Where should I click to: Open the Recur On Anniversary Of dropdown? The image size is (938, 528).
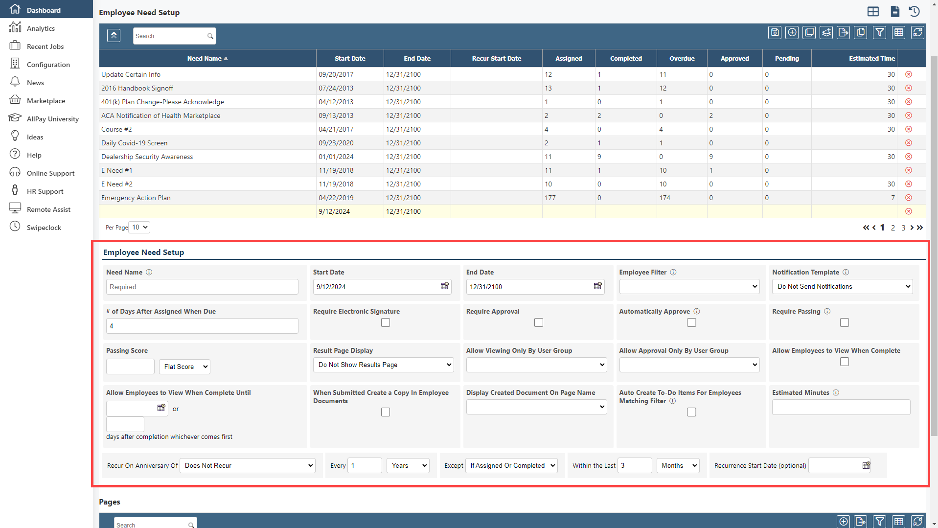[x=248, y=465]
